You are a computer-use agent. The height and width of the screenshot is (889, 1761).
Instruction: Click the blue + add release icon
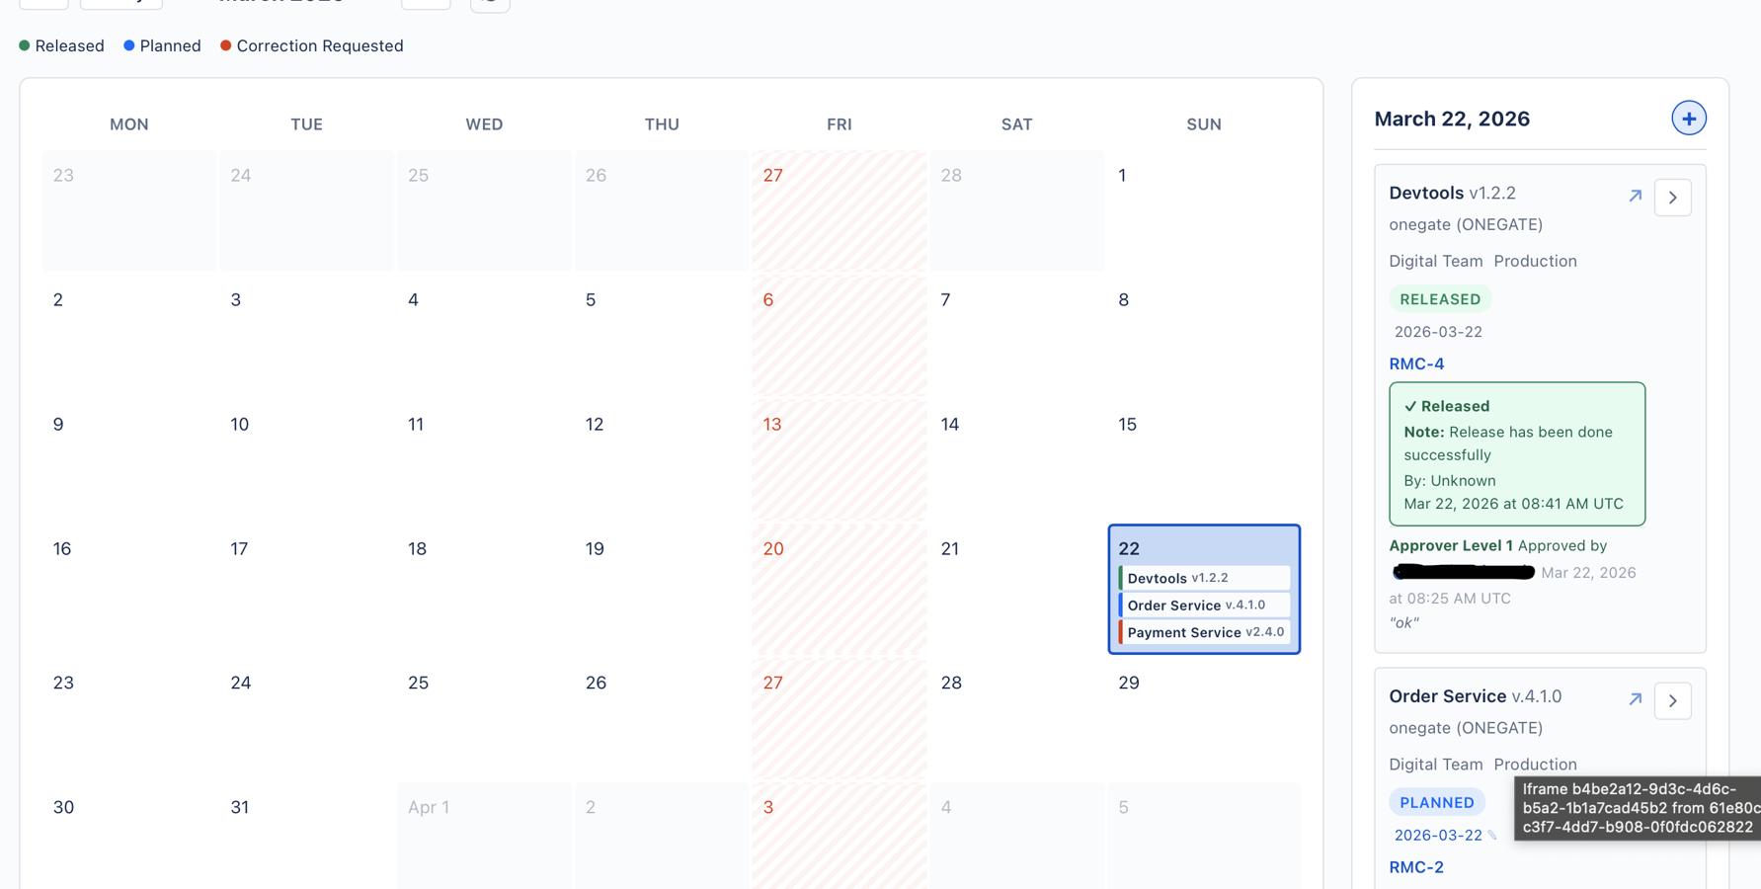[1689, 118]
